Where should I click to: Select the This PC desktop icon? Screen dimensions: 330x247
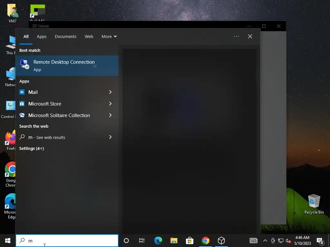point(11,45)
